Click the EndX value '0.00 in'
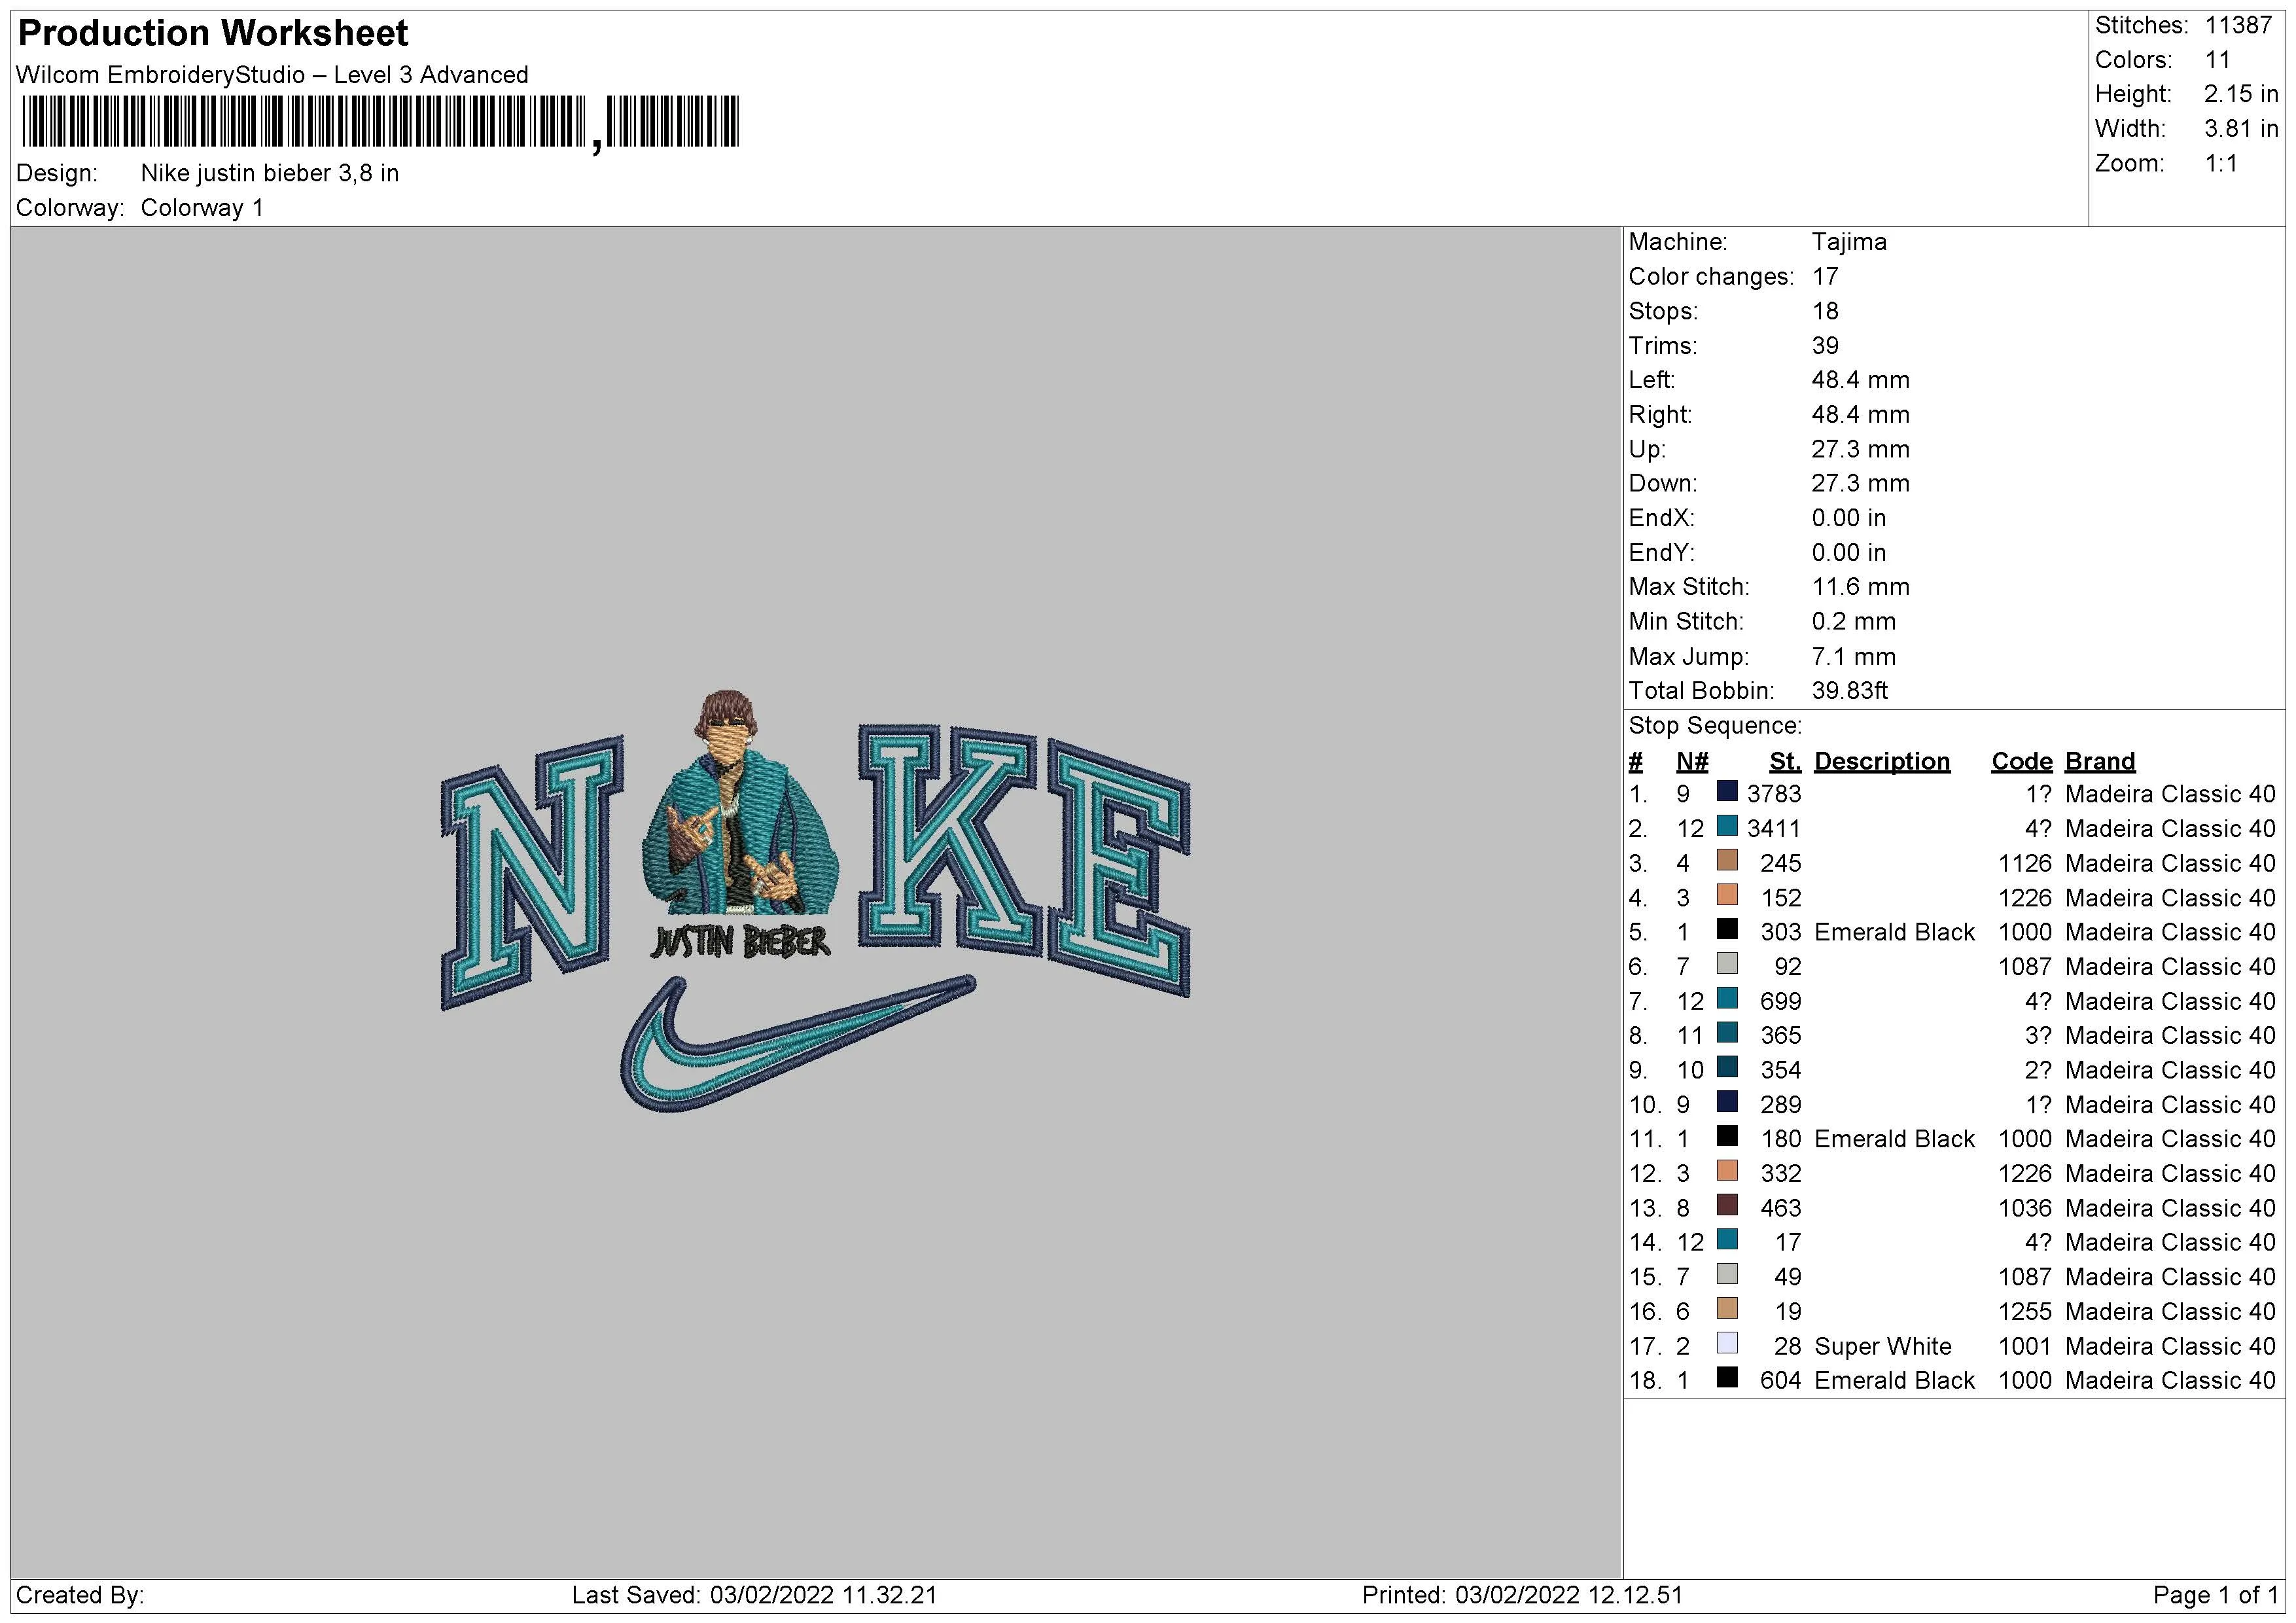 [1849, 518]
